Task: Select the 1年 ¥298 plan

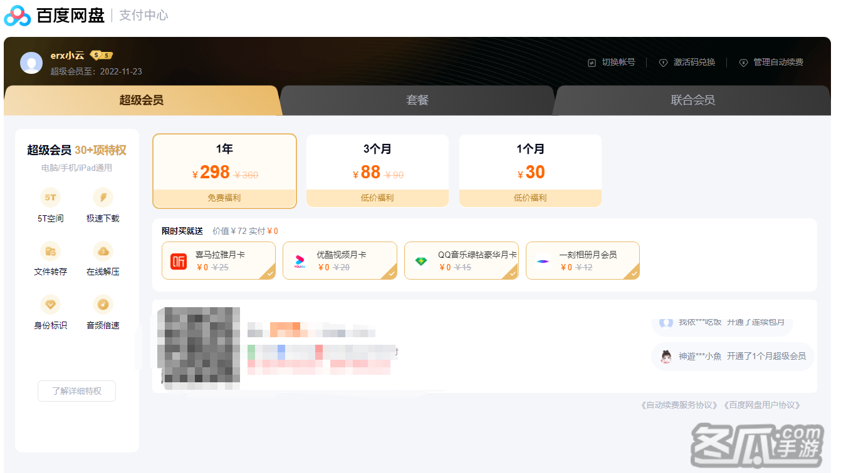Action: [224, 171]
